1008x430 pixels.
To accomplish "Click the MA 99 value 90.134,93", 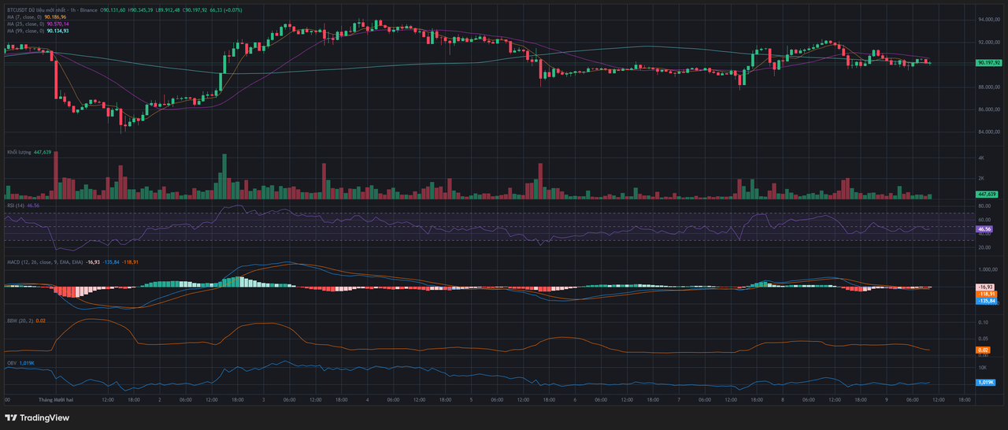I will pos(58,32).
